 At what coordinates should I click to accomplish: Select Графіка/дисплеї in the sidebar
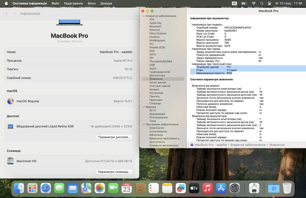pos(160,72)
